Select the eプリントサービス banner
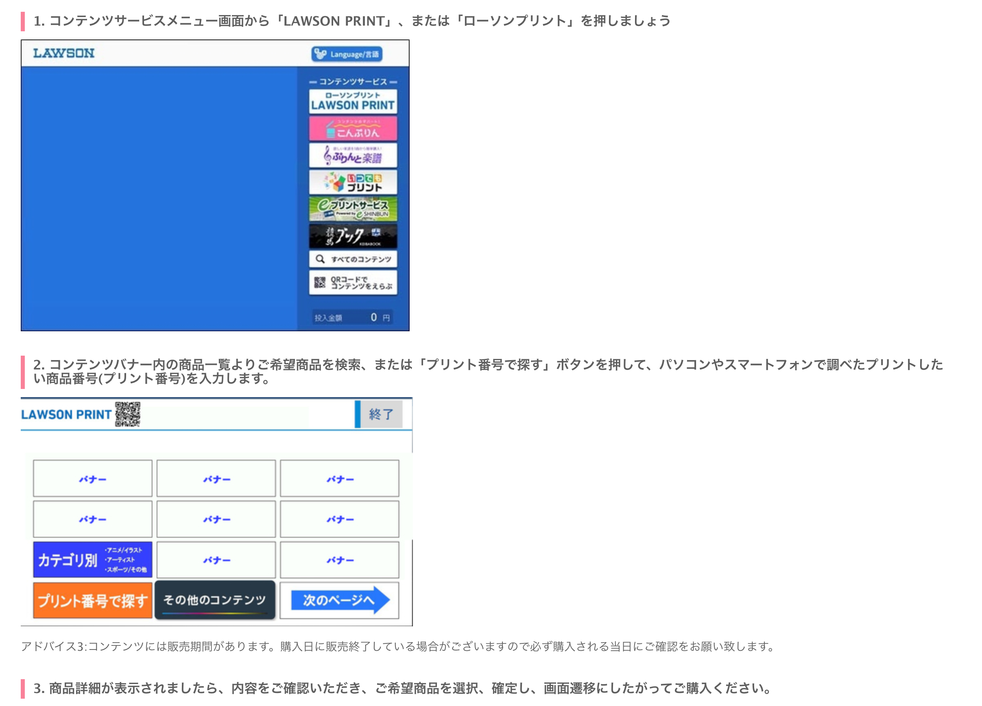982x706 pixels. point(352,209)
